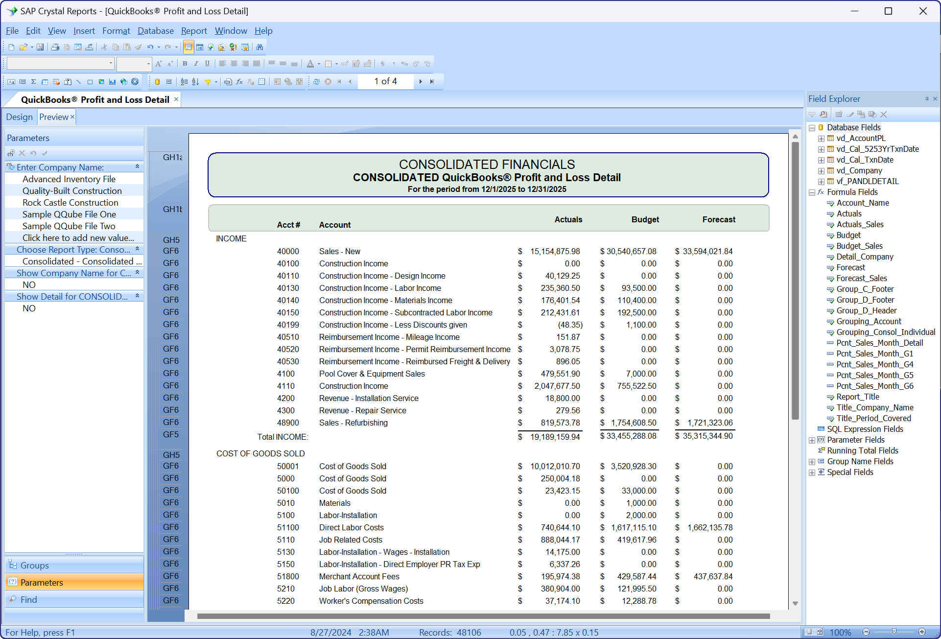Select the Format Painter tool
The height and width of the screenshot is (639, 941).
139,47
